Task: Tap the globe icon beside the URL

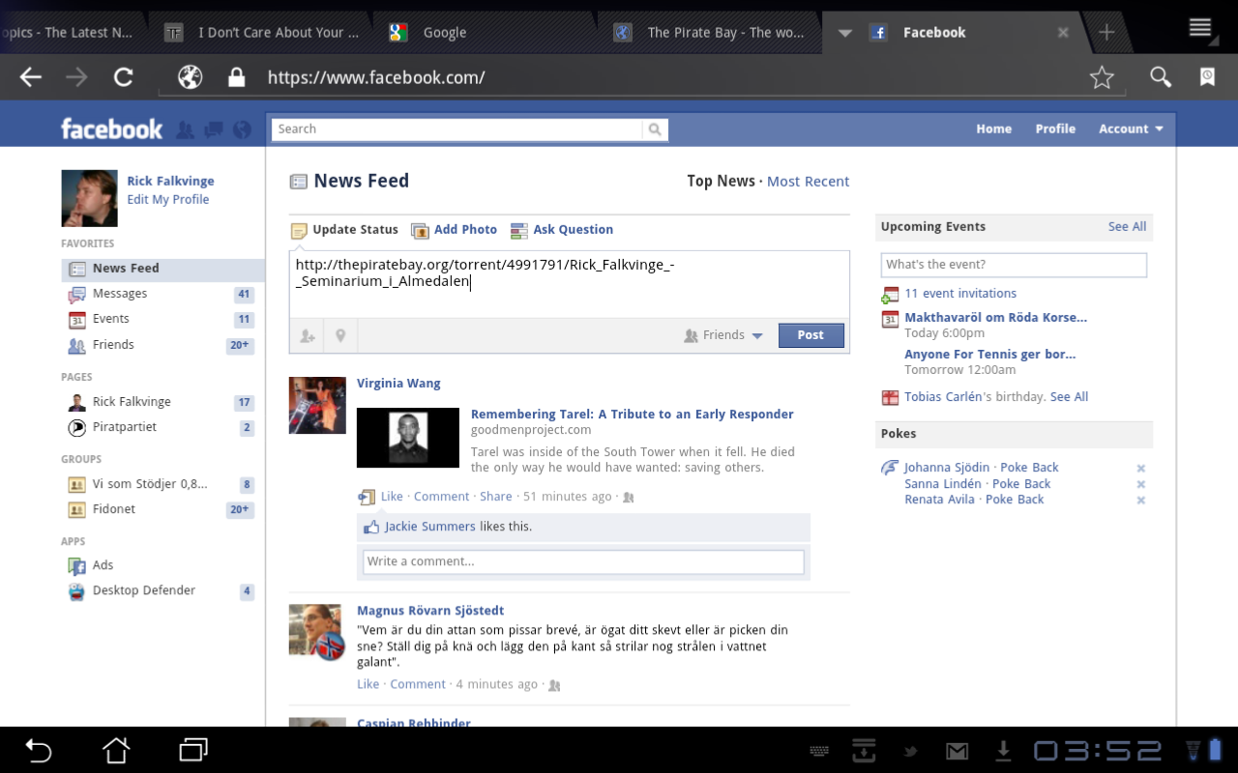Action: click(x=191, y=77)
